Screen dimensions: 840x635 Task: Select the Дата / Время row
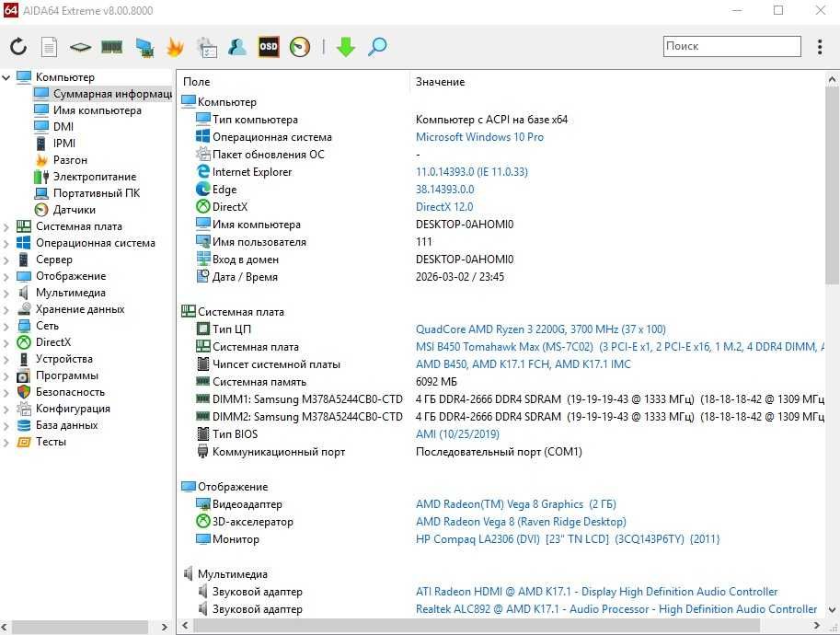[x=501, y=277]
